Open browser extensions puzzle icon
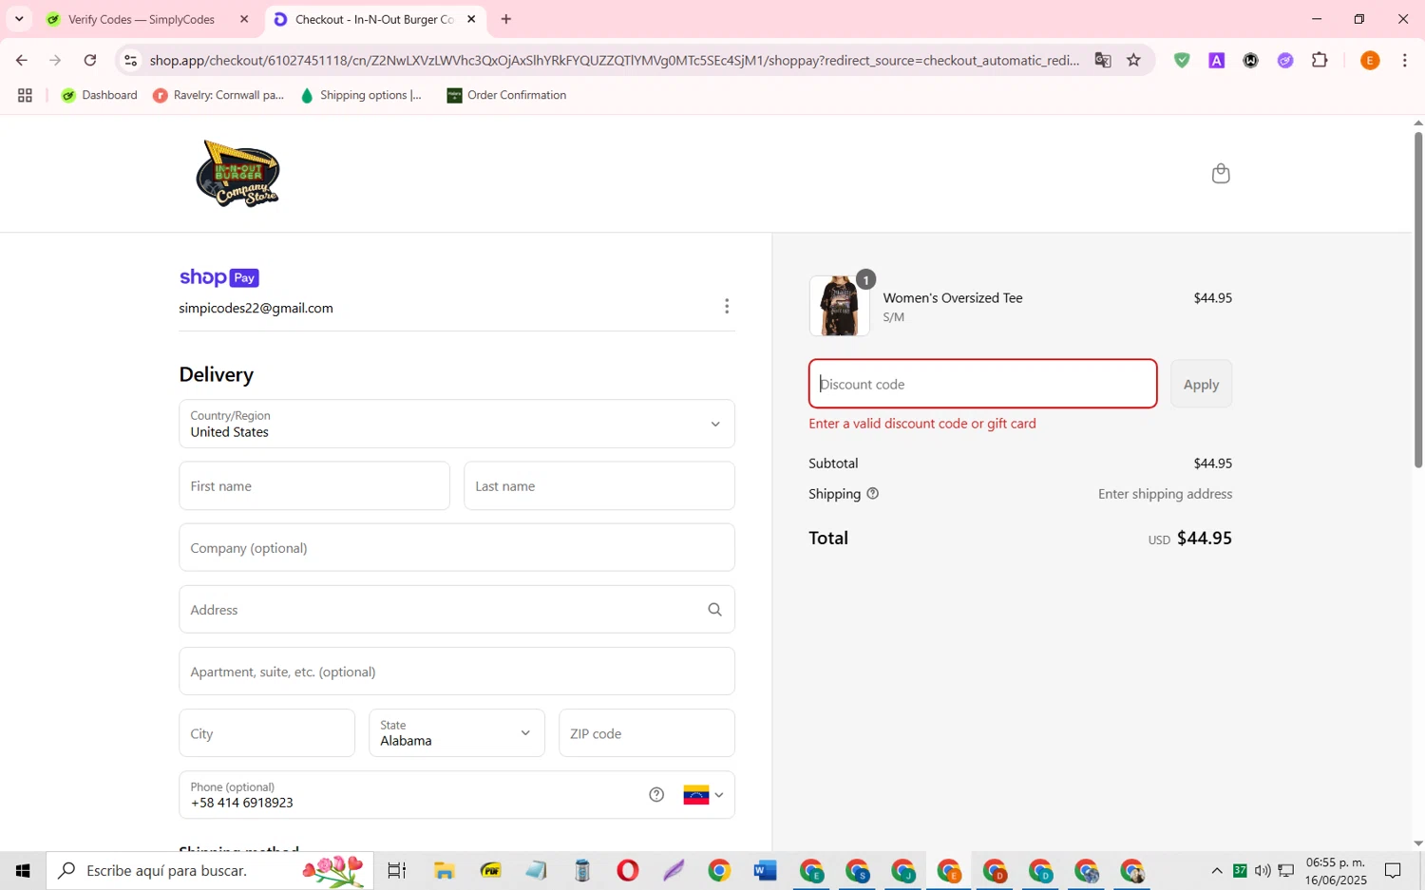The width and height of the screenshot is (1425, 890). coord(1320,60)
